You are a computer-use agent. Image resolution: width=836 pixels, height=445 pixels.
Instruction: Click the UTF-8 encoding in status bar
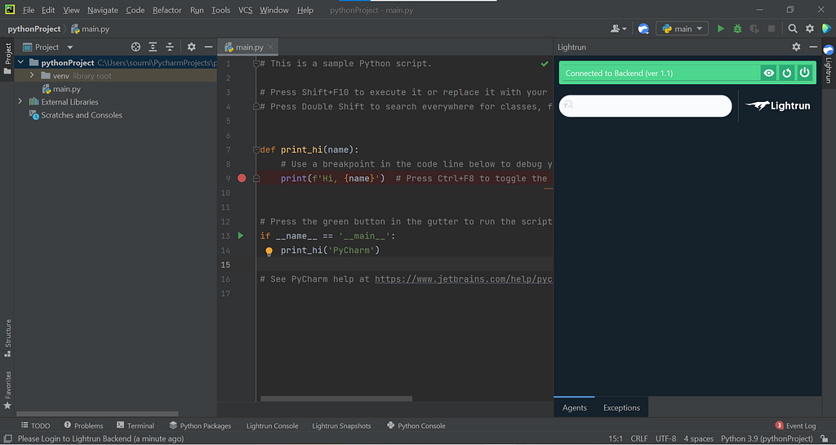point(665,438)
